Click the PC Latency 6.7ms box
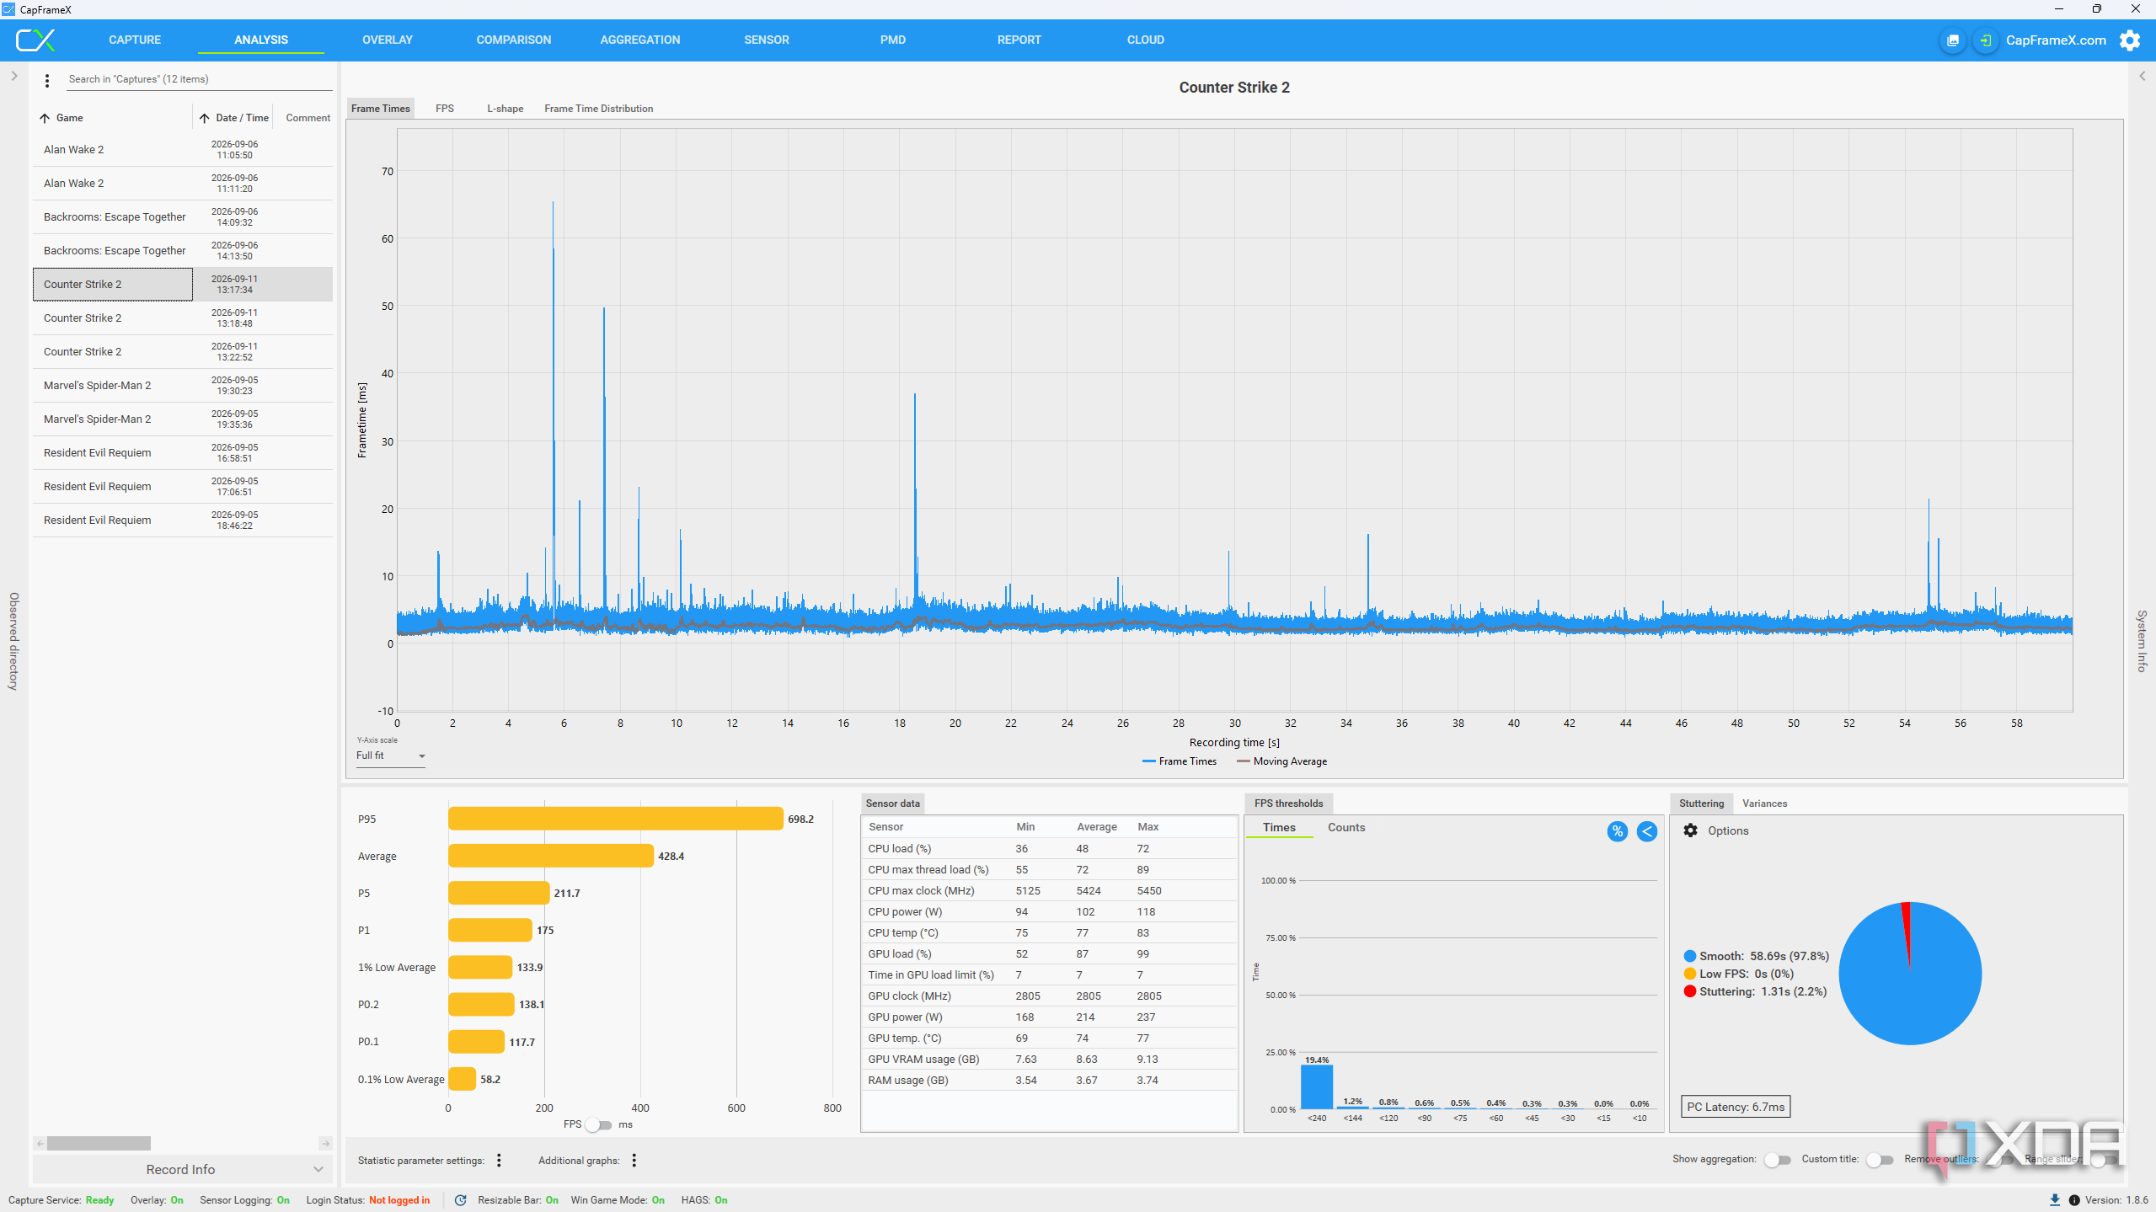 1736,1107
